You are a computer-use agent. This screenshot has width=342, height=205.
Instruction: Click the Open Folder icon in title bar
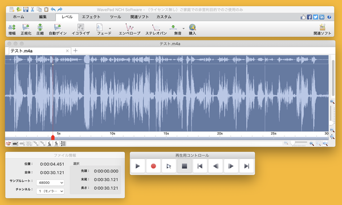tap(19, 9)
